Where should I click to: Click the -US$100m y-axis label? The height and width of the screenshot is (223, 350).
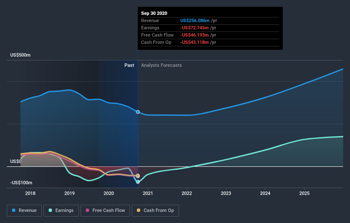21,183
